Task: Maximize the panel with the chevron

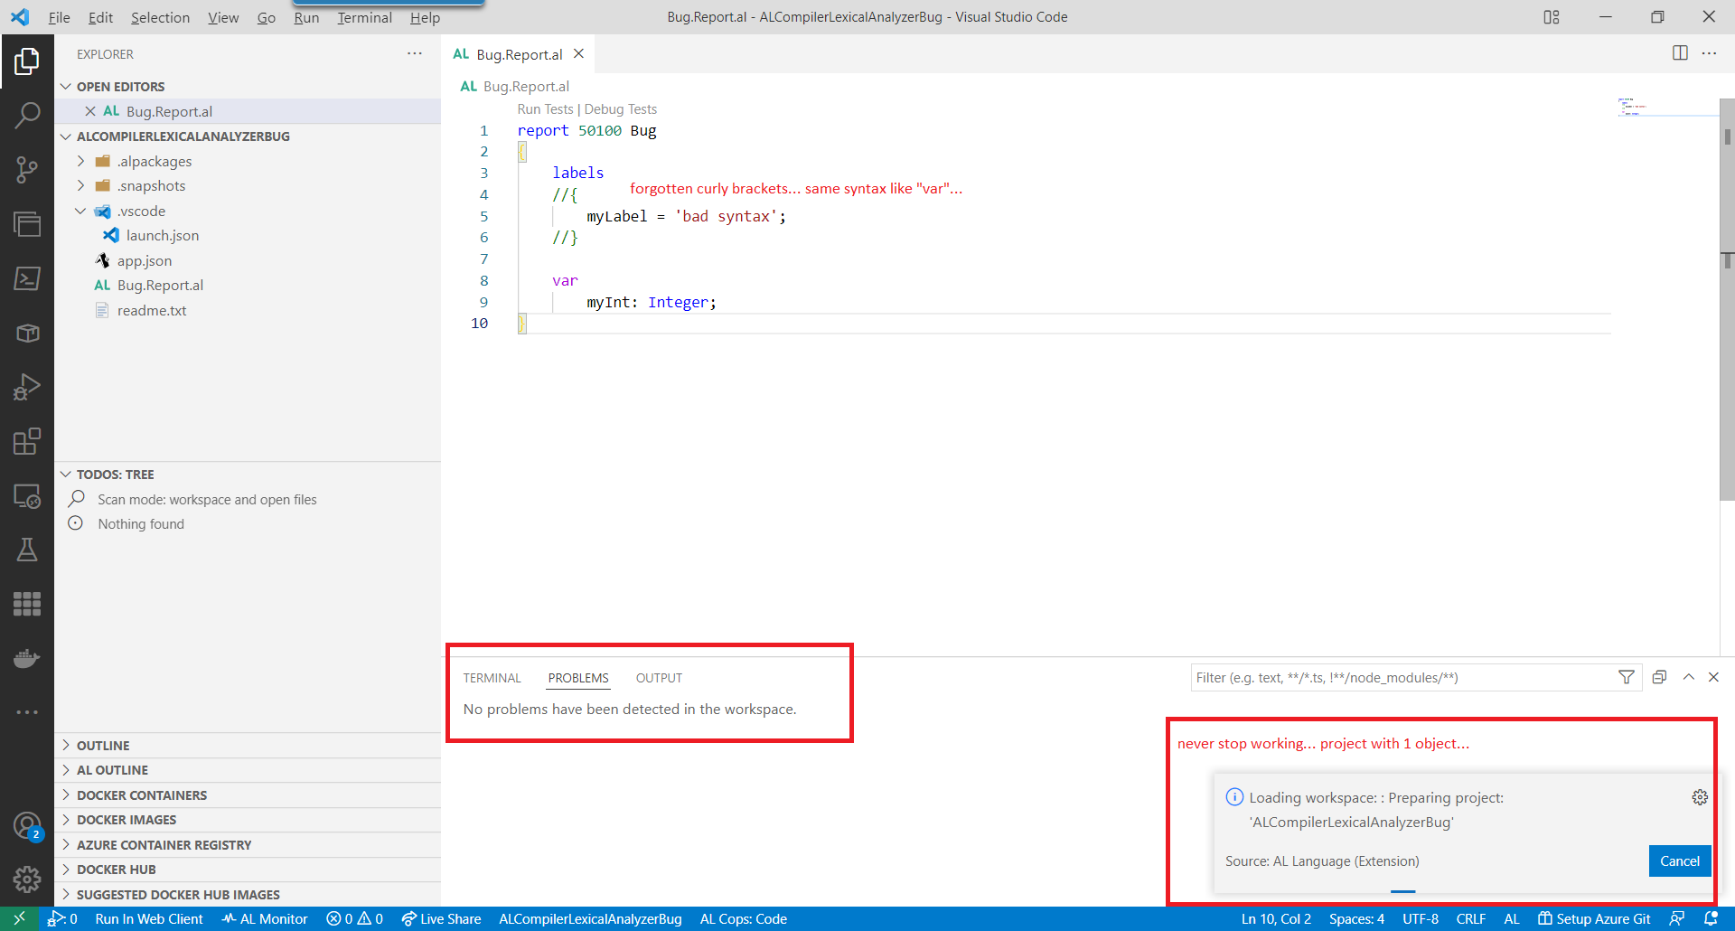Action: pos(1689,677)
